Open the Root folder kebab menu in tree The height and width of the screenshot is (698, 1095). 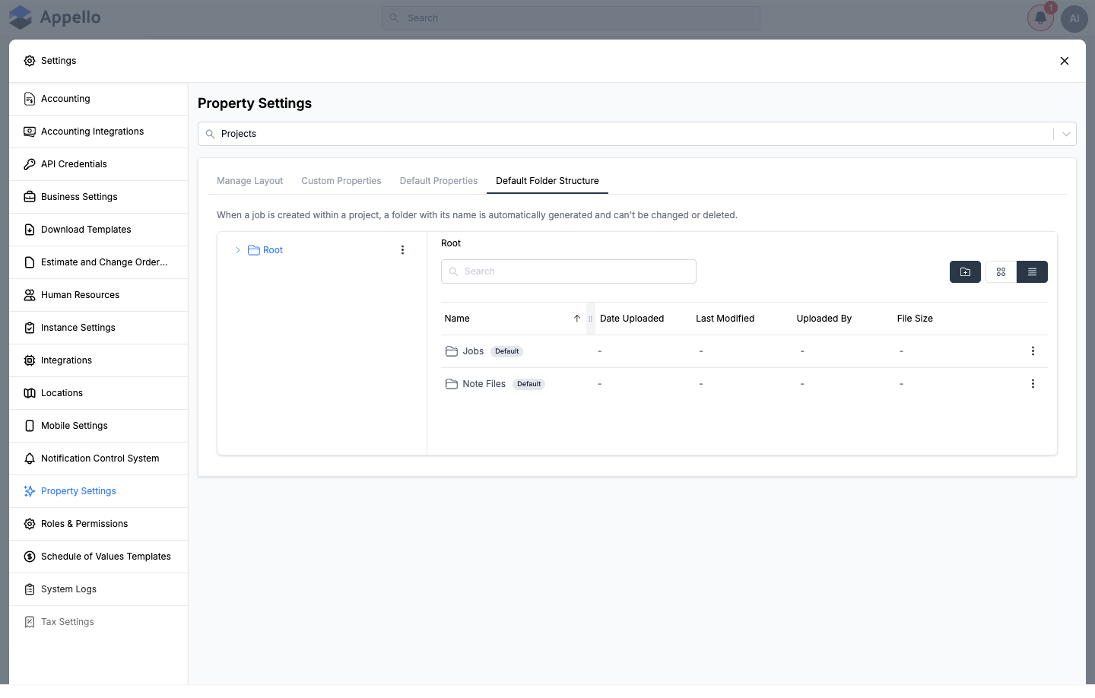point(402,250)
